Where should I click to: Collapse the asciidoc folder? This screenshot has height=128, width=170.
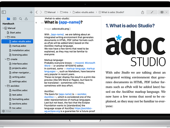tap(5, 86)
